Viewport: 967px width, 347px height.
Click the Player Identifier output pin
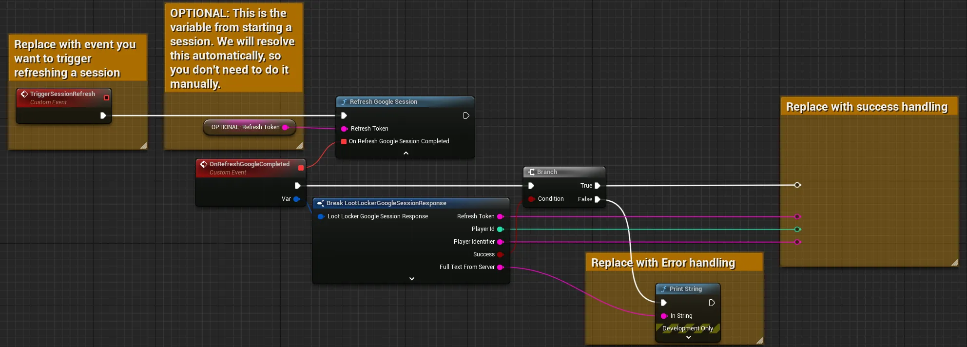(x=500, y=242)
